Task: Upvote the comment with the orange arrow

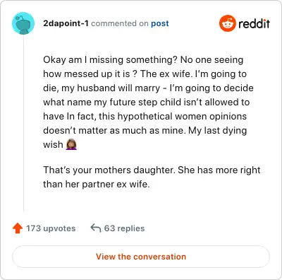Action: point(18,228)
